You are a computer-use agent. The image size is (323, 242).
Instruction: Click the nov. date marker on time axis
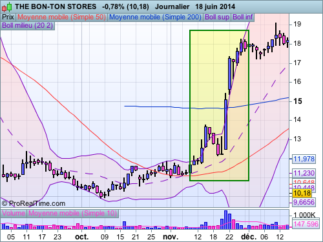click(x=171, y=237)
